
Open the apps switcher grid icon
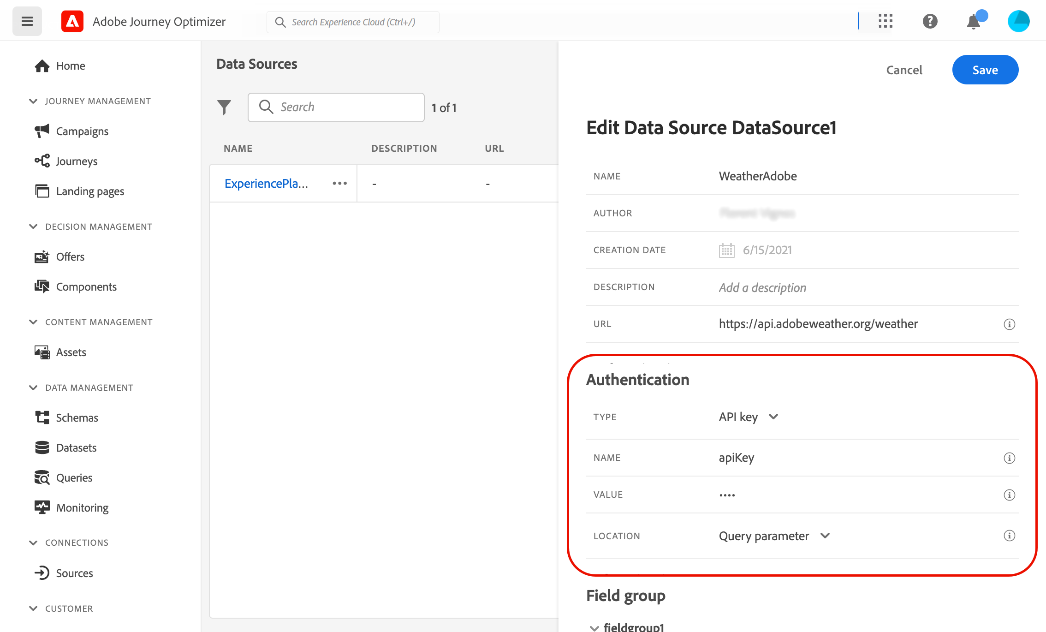885,21
